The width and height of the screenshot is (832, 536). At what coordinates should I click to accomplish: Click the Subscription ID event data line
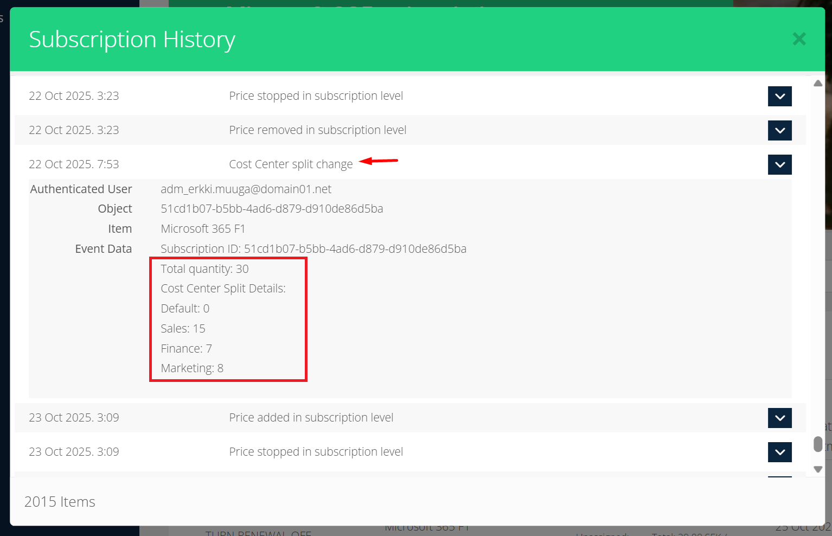click(x=313, y=249)
